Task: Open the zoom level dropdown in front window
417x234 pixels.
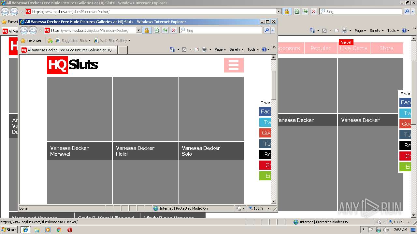Action: tap(269, 208)
